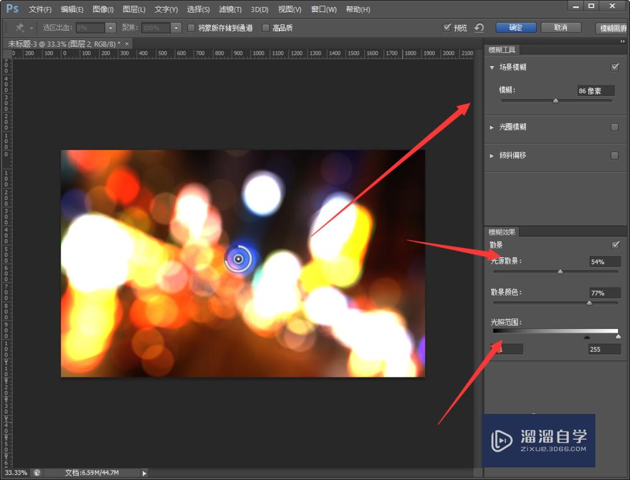
Task: Click the status bar arrow beside document size
Action: [144, 473]
